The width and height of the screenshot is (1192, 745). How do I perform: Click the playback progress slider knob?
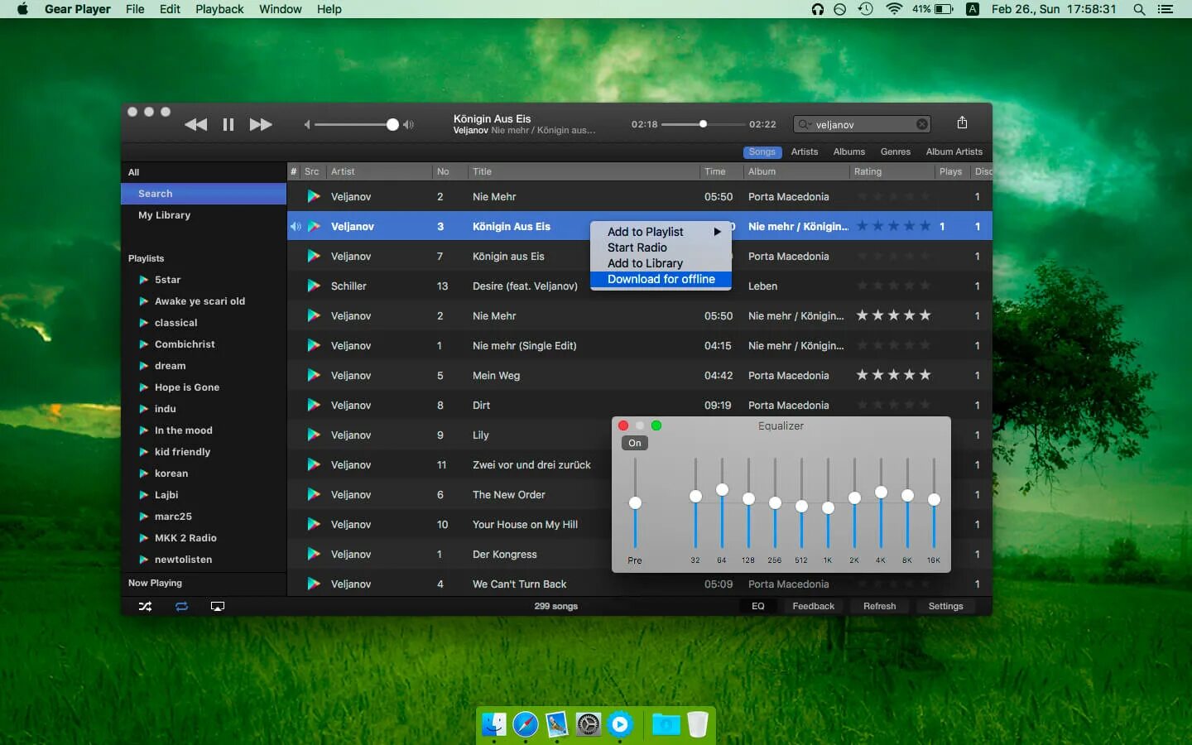pyautogui.click(x=703, y=124)
